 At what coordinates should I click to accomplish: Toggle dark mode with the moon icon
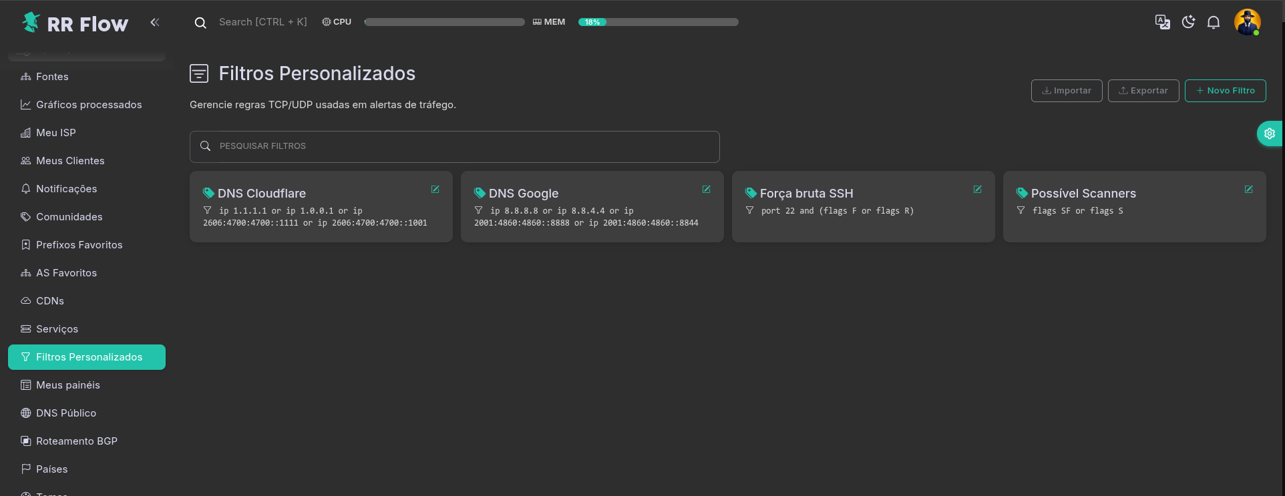pyautogui.click(x=1188, y=22)
